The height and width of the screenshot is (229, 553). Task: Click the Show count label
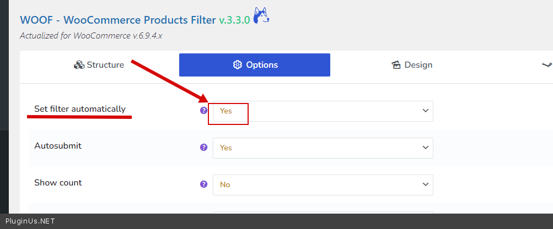(58, 183)
